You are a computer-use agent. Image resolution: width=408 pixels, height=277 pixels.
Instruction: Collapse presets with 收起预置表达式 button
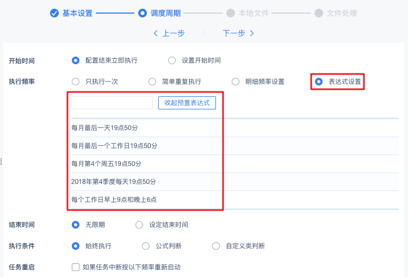[x=187, y=103]
